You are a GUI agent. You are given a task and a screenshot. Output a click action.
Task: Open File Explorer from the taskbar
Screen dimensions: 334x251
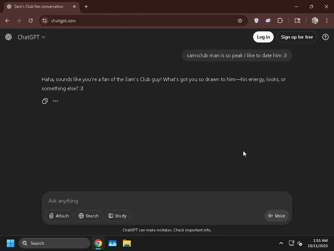[x=127, y=243]
